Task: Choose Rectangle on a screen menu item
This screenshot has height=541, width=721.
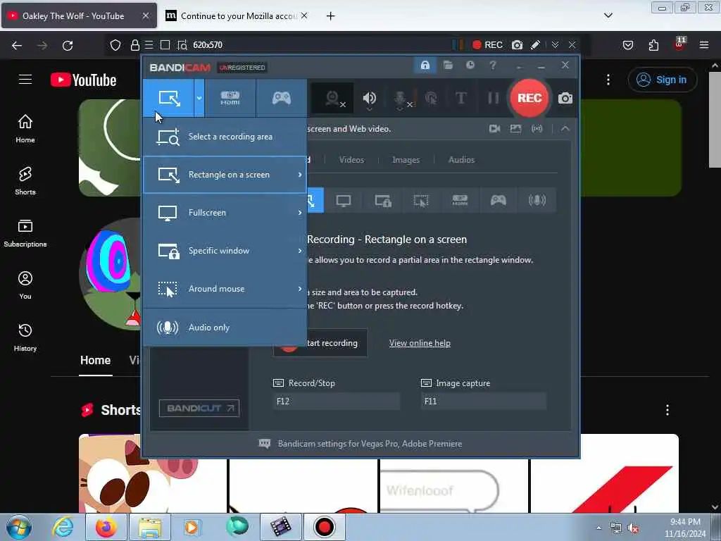Action: tap(225, 175)
